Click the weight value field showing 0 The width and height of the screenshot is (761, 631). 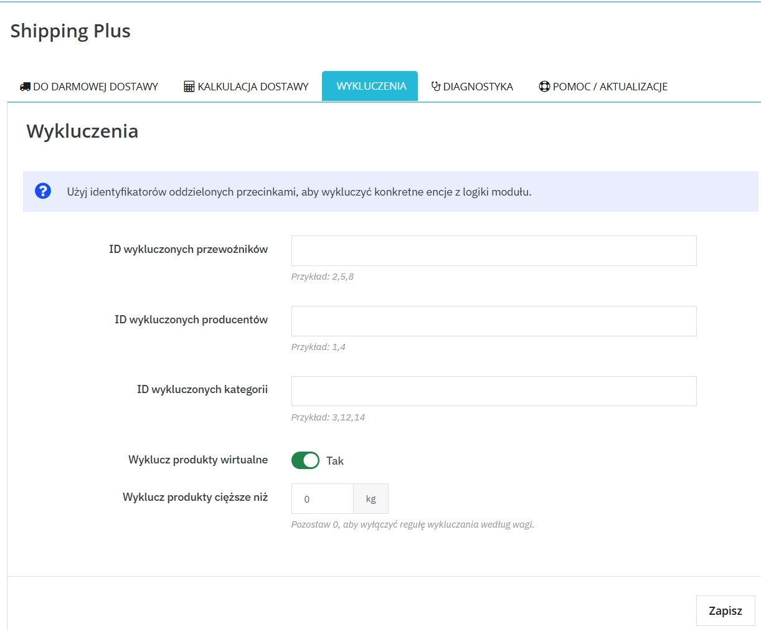322,498
